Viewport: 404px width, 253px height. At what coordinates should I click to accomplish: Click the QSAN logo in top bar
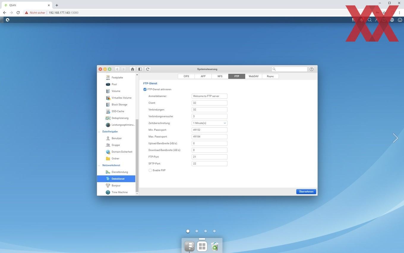pos(7,20)
